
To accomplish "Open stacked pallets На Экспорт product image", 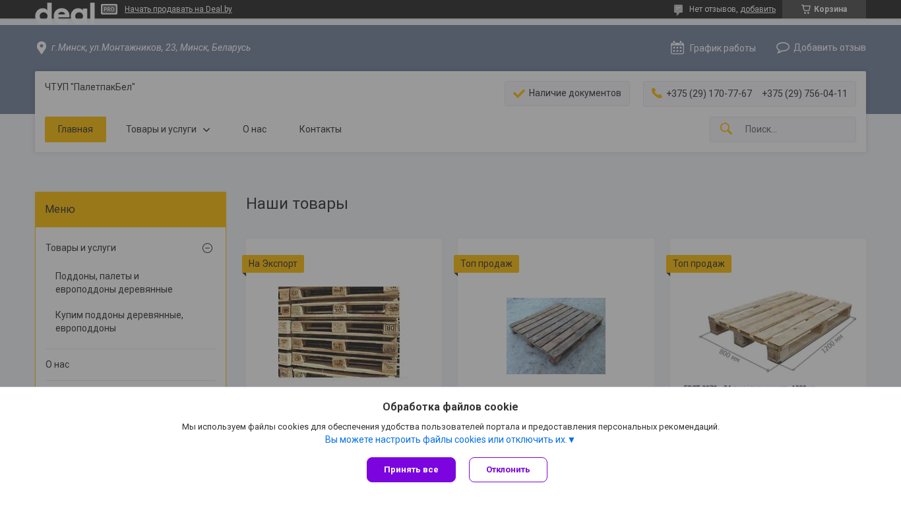I will (338, 331).
